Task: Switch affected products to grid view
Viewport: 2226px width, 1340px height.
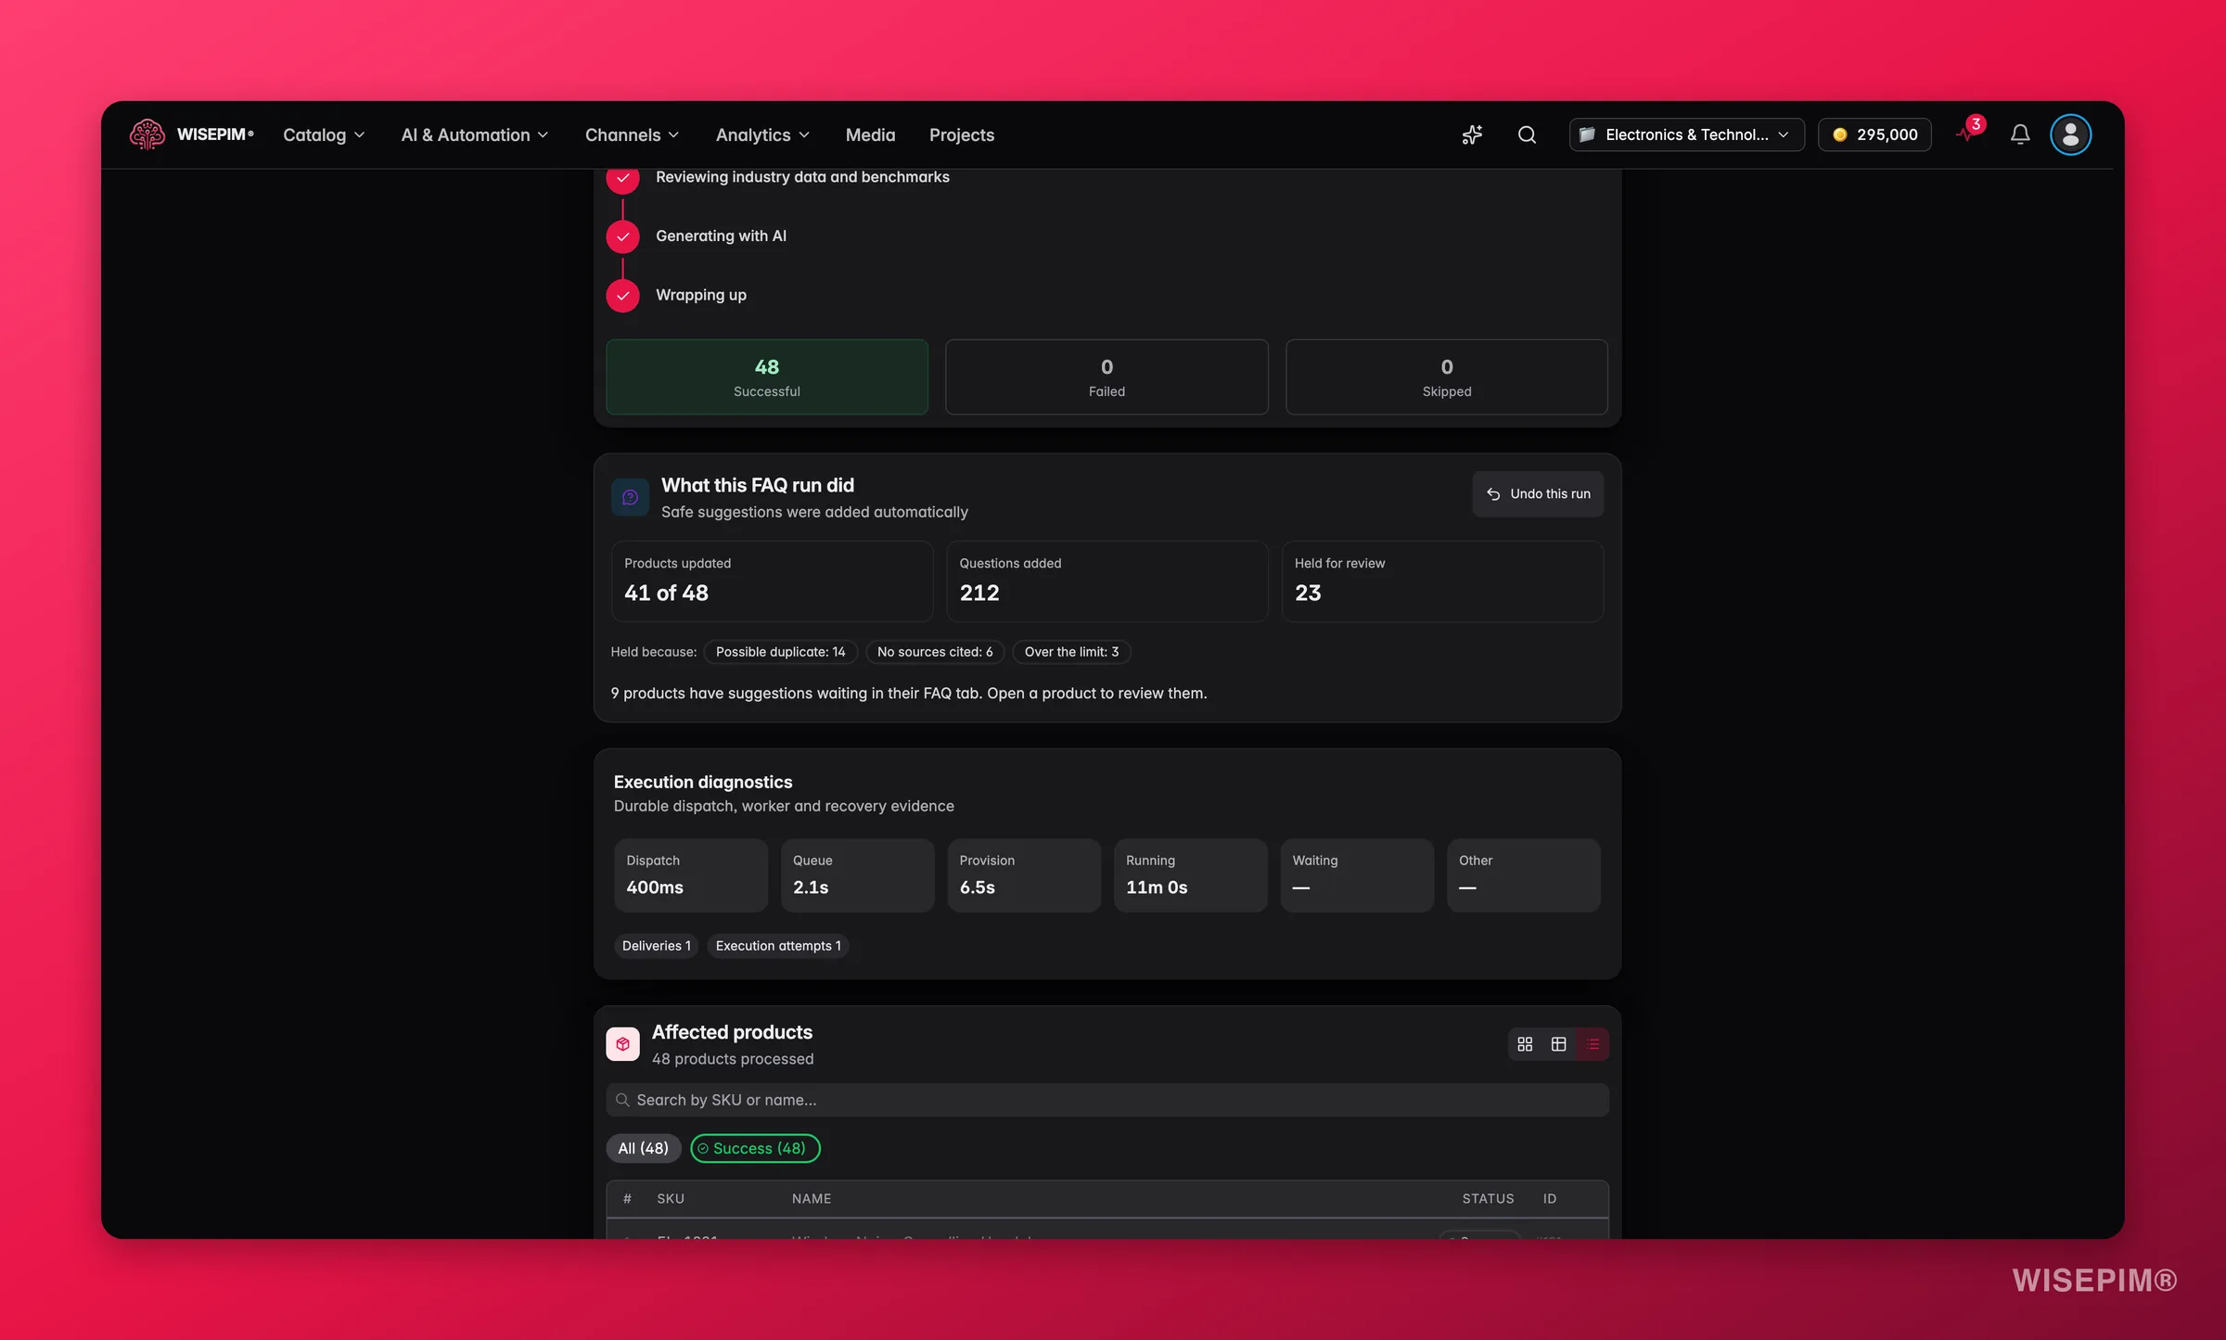Action: [x=1525, y=1044]
